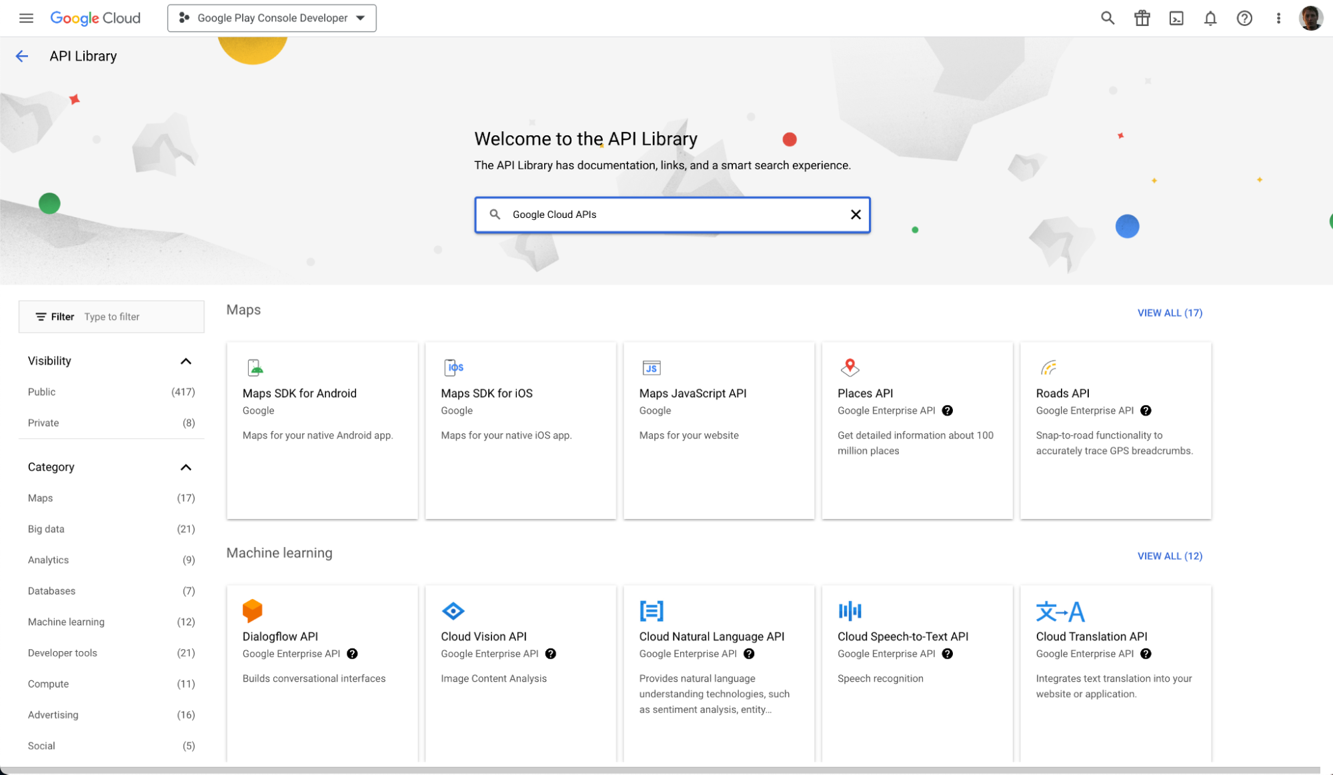Image resolution: width=1333 pixels, height=775 pixels.
Task: Click Enterprise API help icon on Speech-to-Text
Action: 947,654
